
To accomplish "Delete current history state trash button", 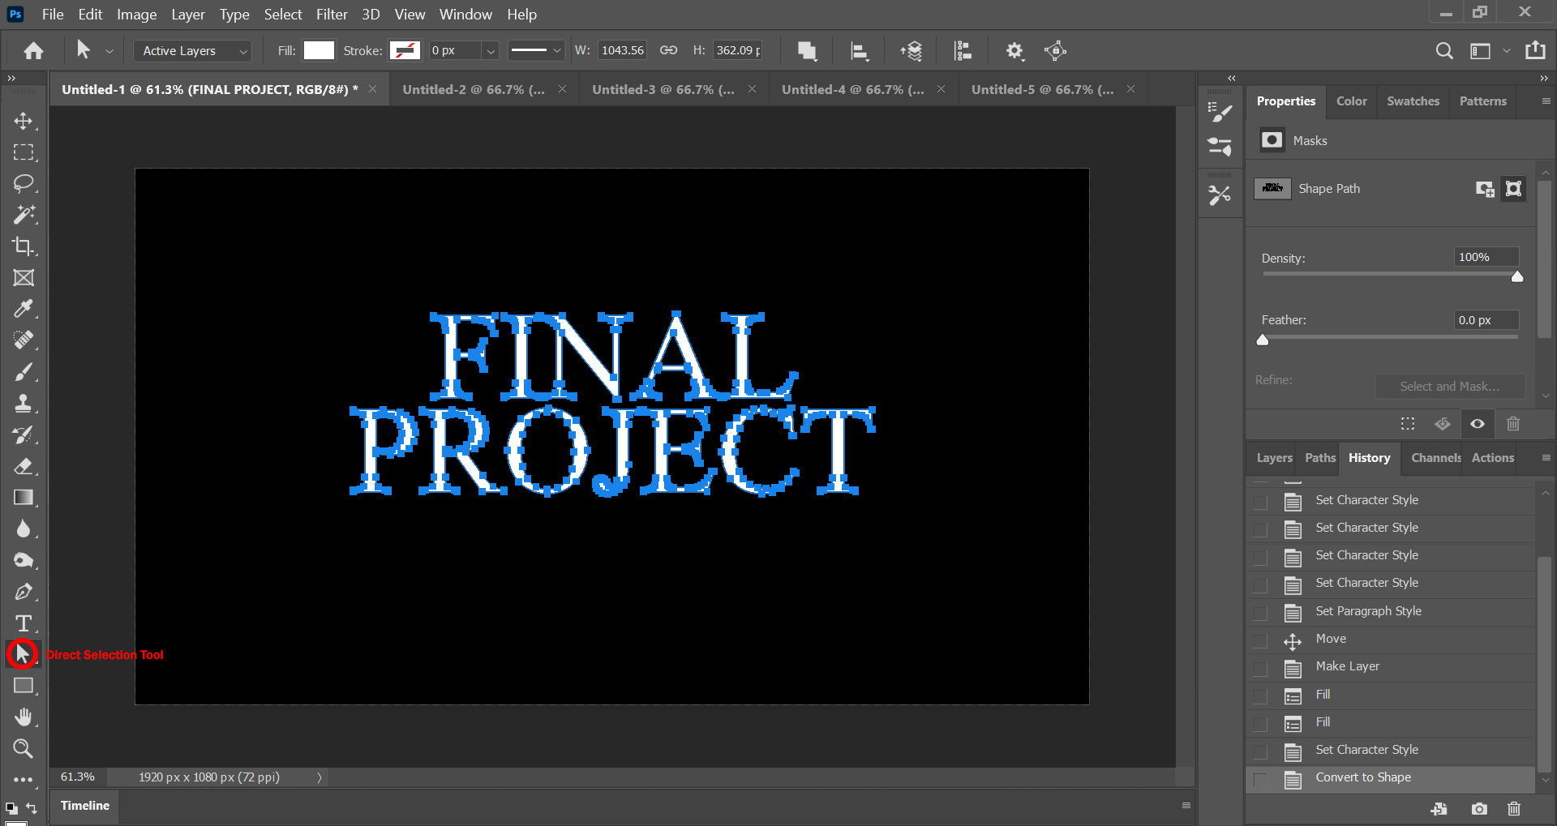I will click(1513, 809).
